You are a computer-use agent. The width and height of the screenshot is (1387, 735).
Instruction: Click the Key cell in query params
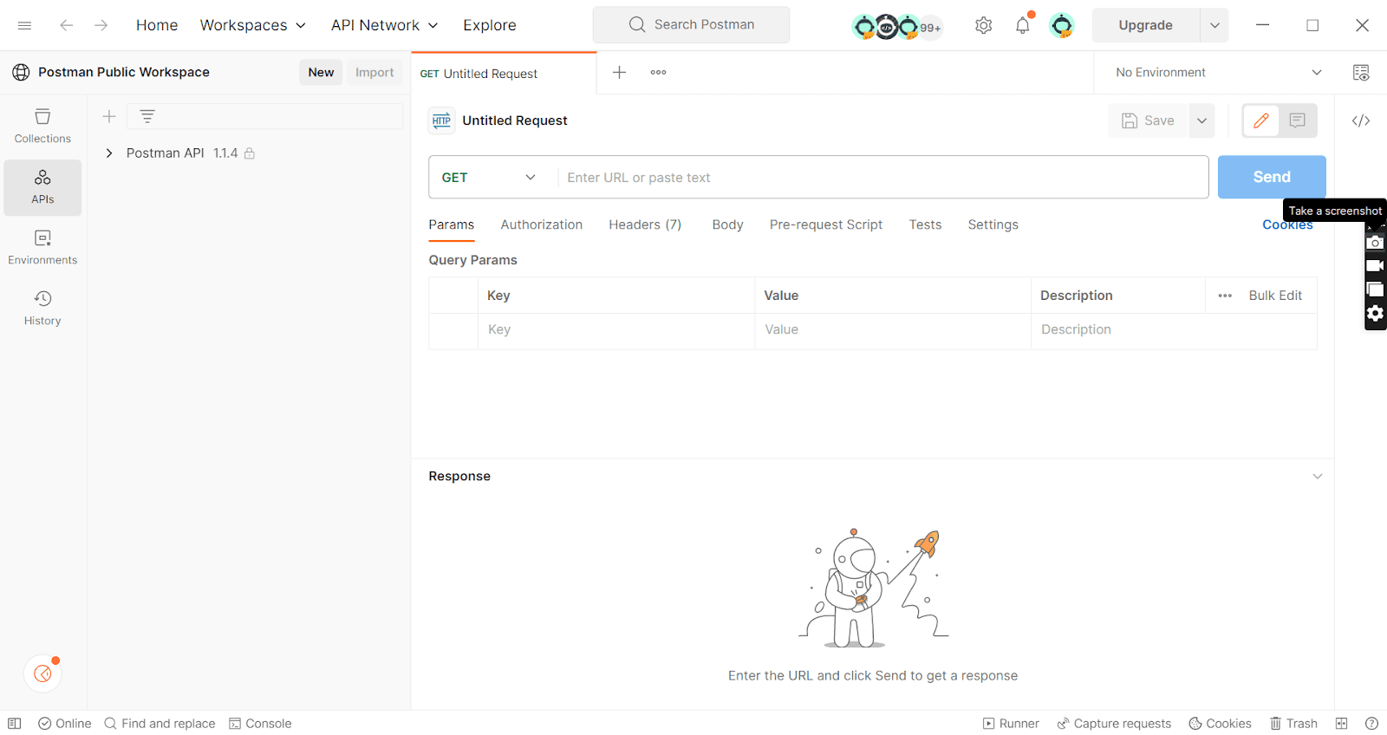615,330
